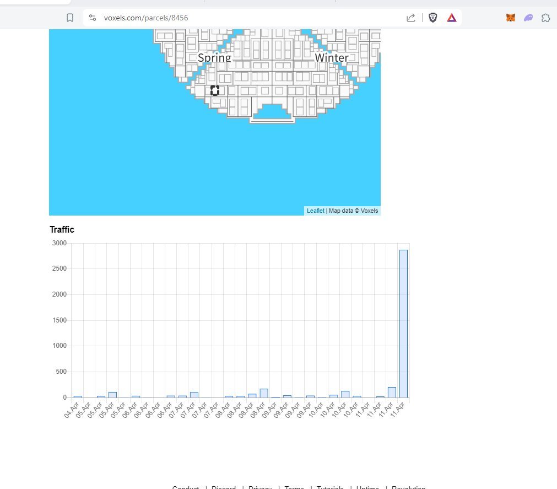Open the site settings icon beside the URL

pyautogui.click(x=93, y=18)
